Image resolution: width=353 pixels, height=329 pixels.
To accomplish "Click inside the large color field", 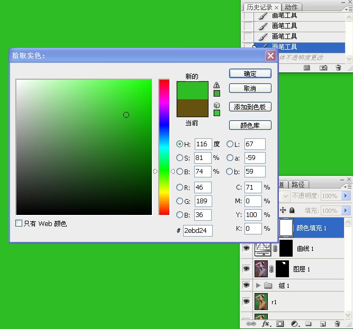I will coord(84,147).
